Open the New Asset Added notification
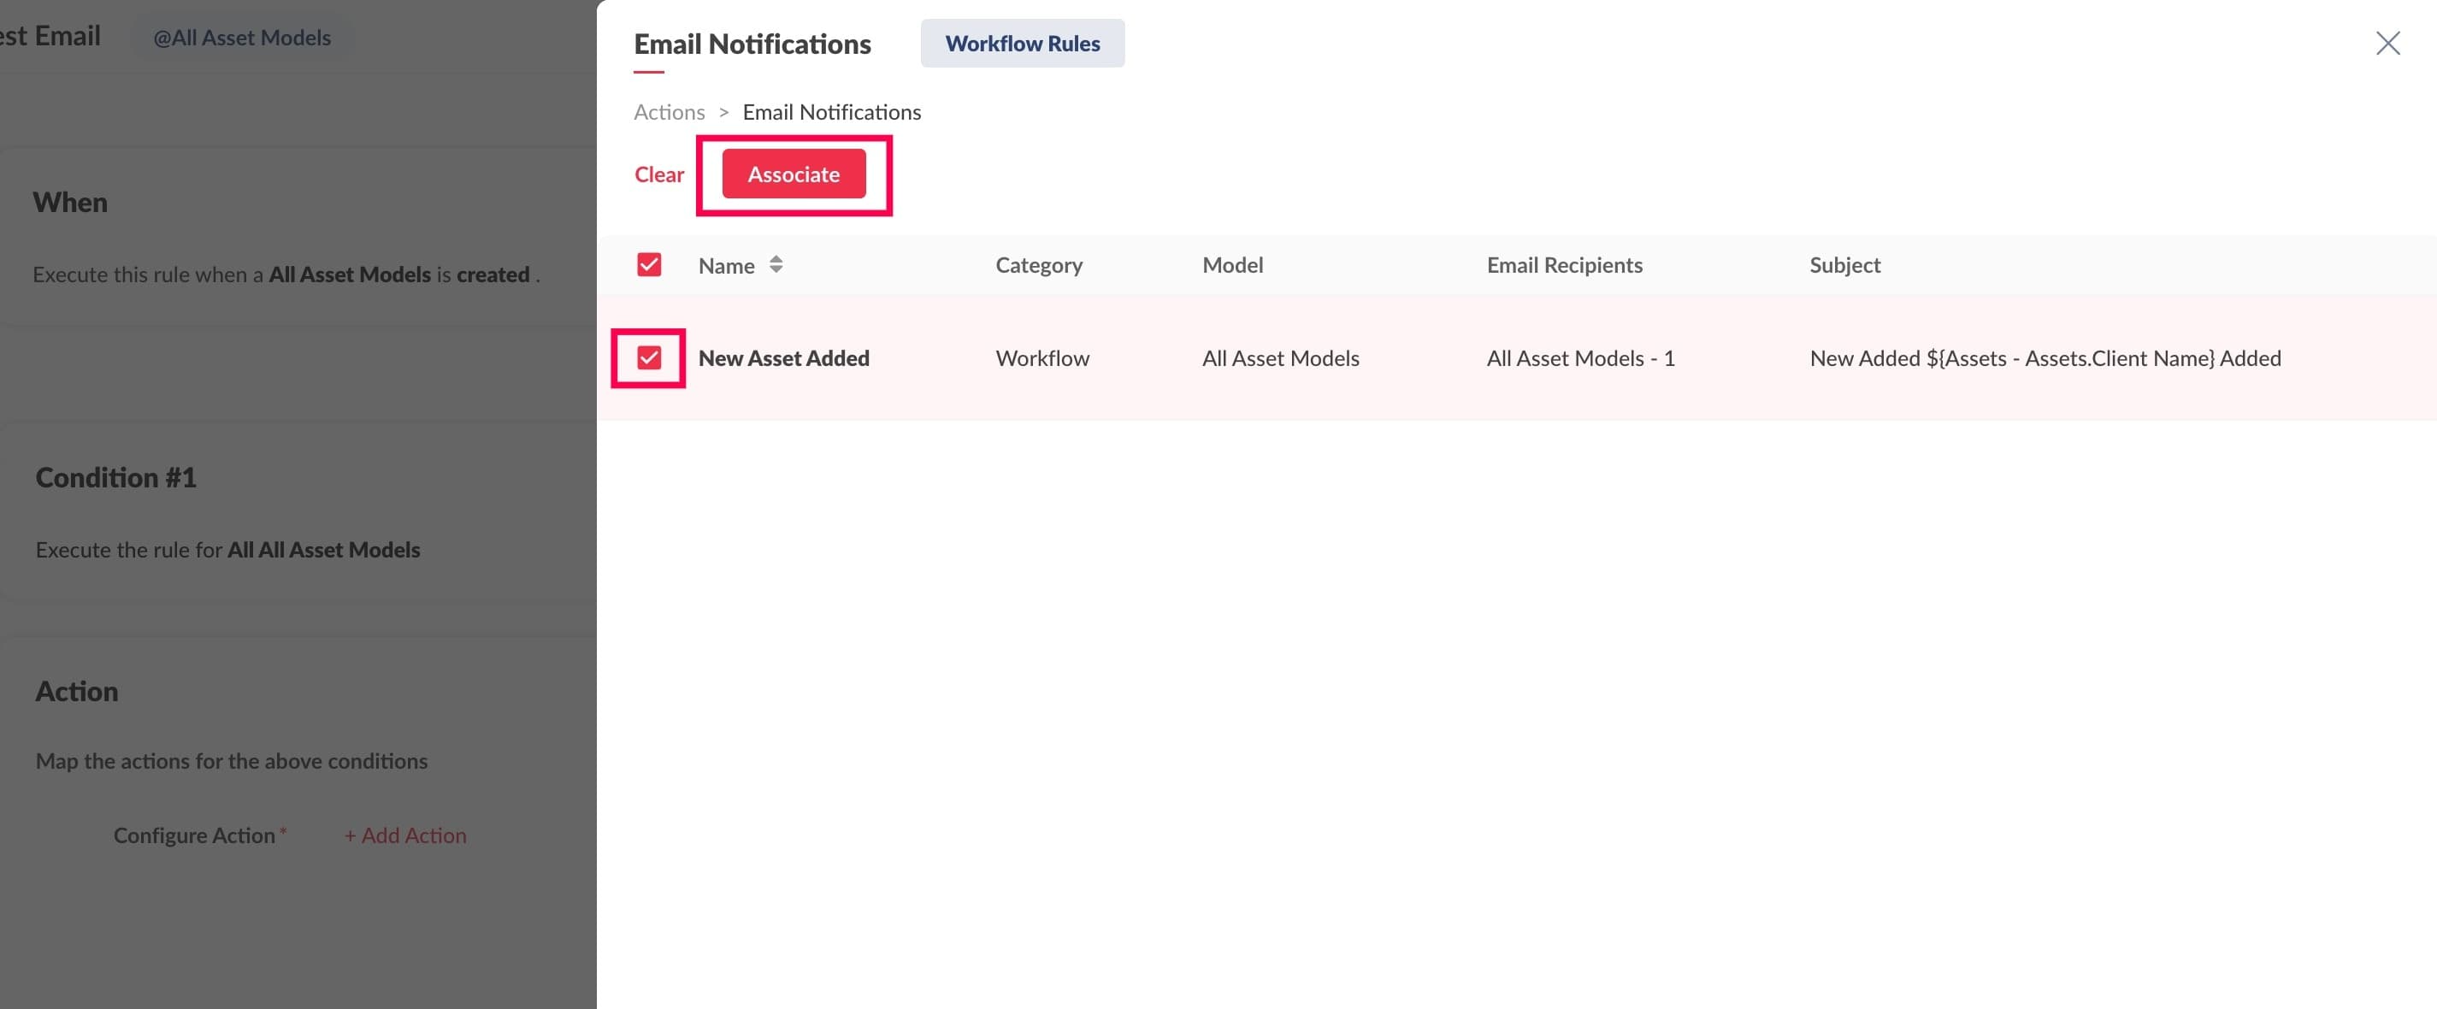2437x1009 pixels. click(x=783, y=358)
